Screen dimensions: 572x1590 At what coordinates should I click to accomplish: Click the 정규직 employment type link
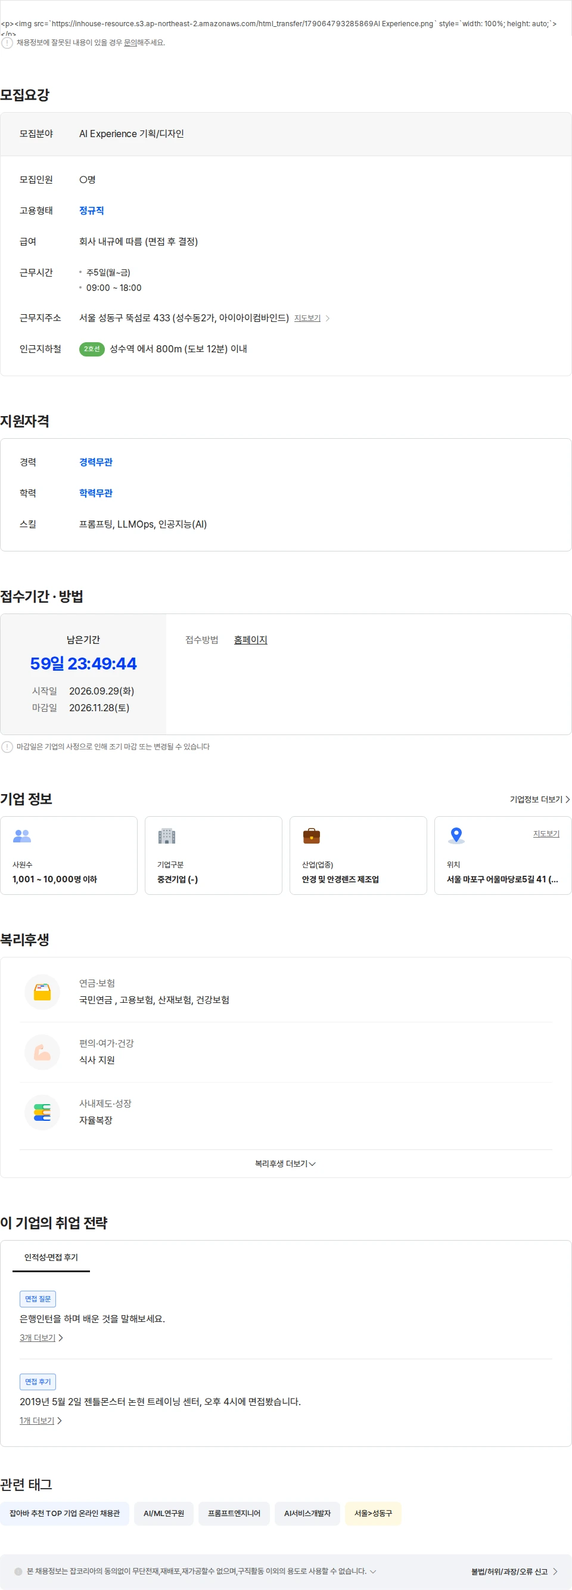91,210
